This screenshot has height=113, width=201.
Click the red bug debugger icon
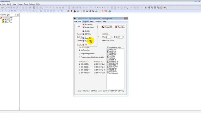tap(72, 11)
